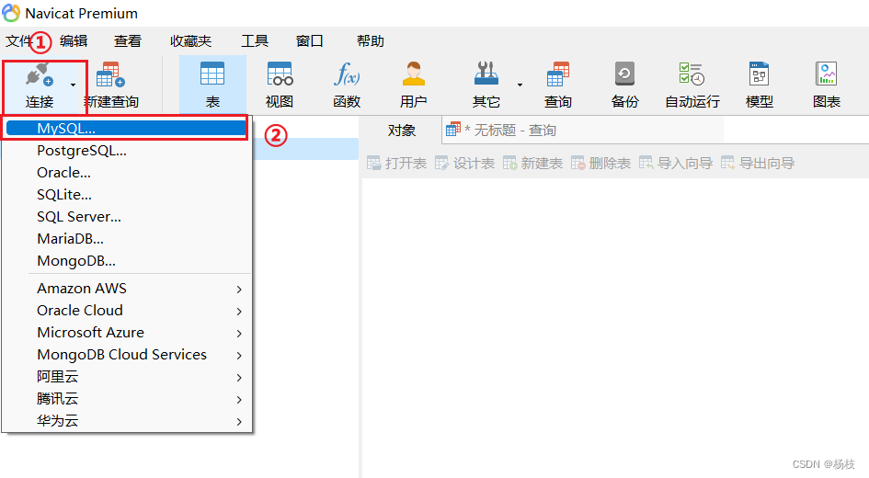
Task: Open the Window (窗口) menu
Action: click(309, 41)
